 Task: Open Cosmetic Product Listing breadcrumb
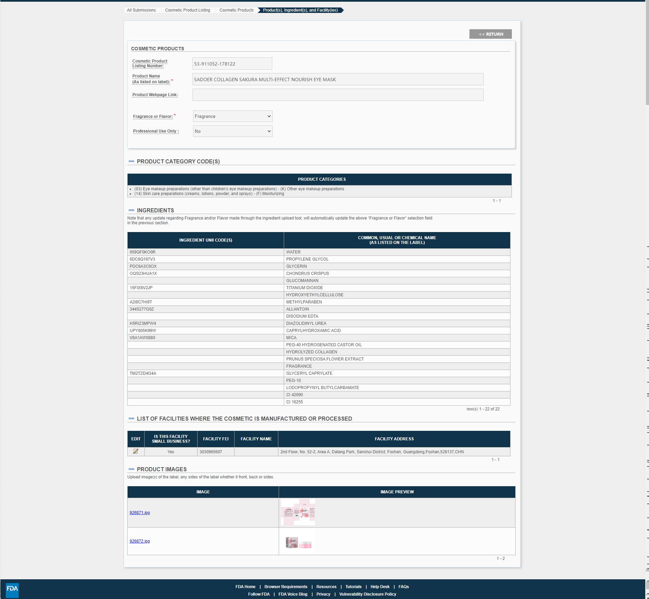(187, 10)
